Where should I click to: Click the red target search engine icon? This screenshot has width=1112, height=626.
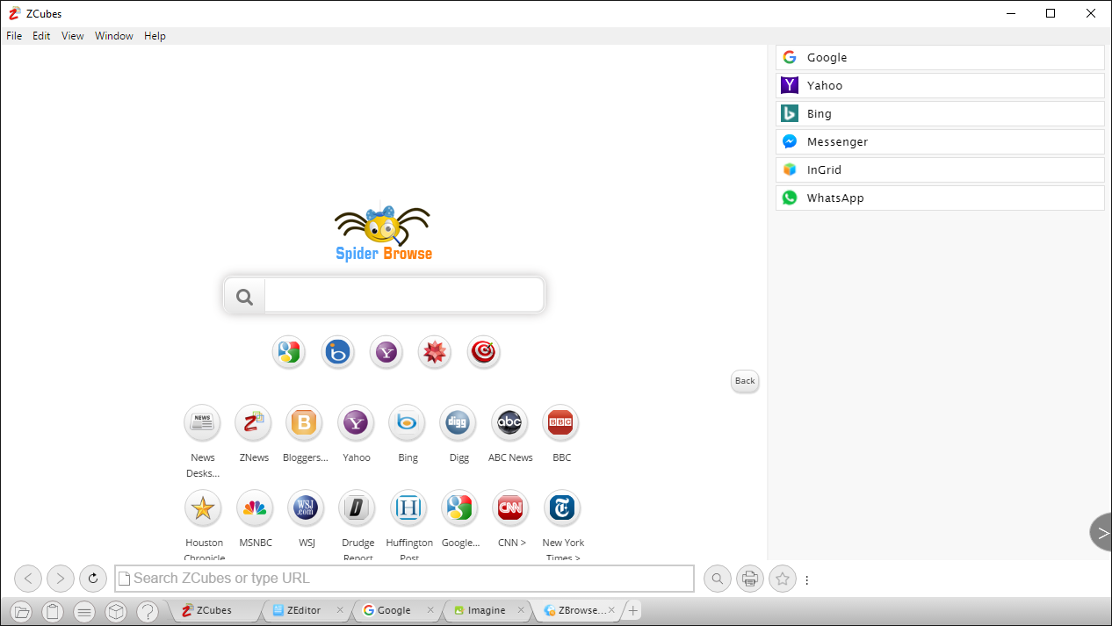(x=483, y=352)
